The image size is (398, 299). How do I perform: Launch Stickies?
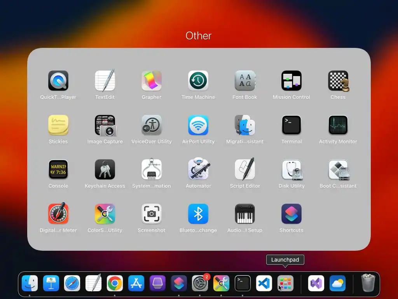(58, 125)
